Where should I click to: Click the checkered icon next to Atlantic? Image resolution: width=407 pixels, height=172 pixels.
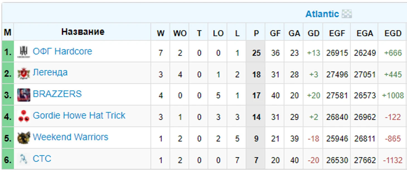[x=347, y=14]
